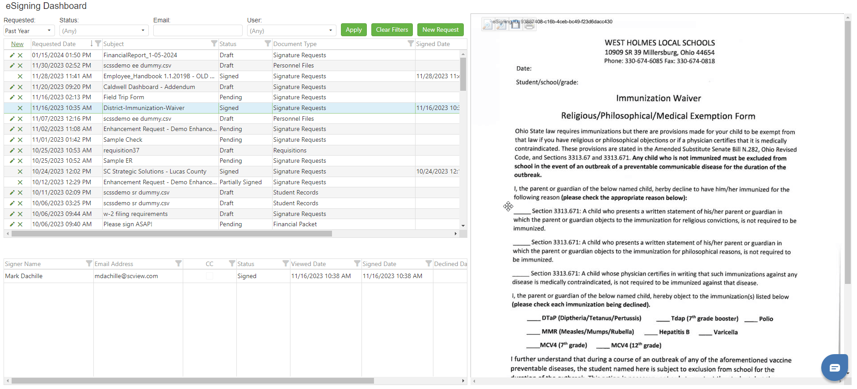Edit the Caldwell Dashboard - Addendum request

(12, 87)
